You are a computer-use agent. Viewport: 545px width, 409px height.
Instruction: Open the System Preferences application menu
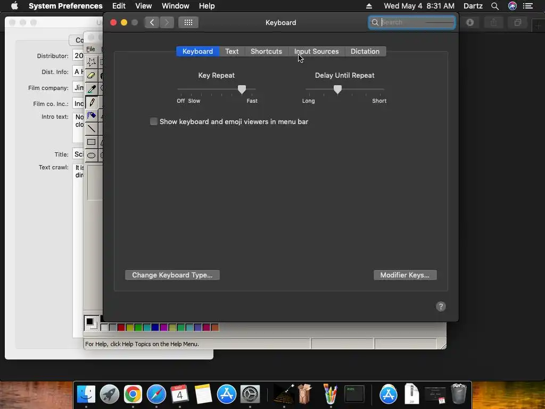(65, 6)
